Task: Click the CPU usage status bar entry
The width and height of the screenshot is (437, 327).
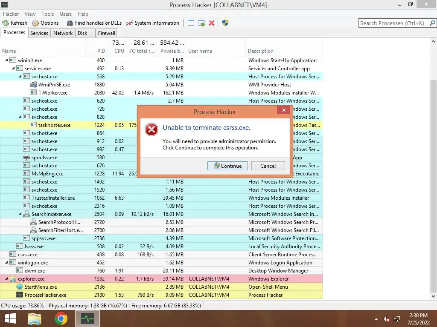Action: [22, 306]
